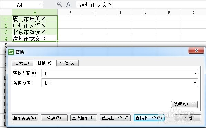The height and width of the screenshot is (128, 206).
Task: Select cell 漳州市龙文区 in column A
Action: tap(35, 39)
